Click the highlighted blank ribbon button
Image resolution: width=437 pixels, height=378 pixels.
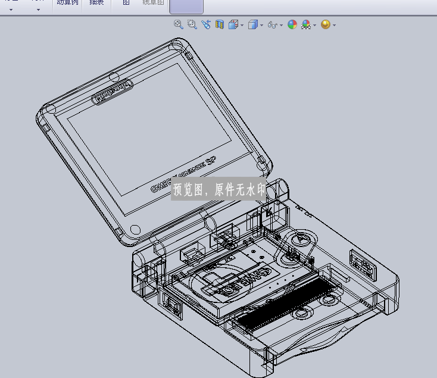point(186,6)
